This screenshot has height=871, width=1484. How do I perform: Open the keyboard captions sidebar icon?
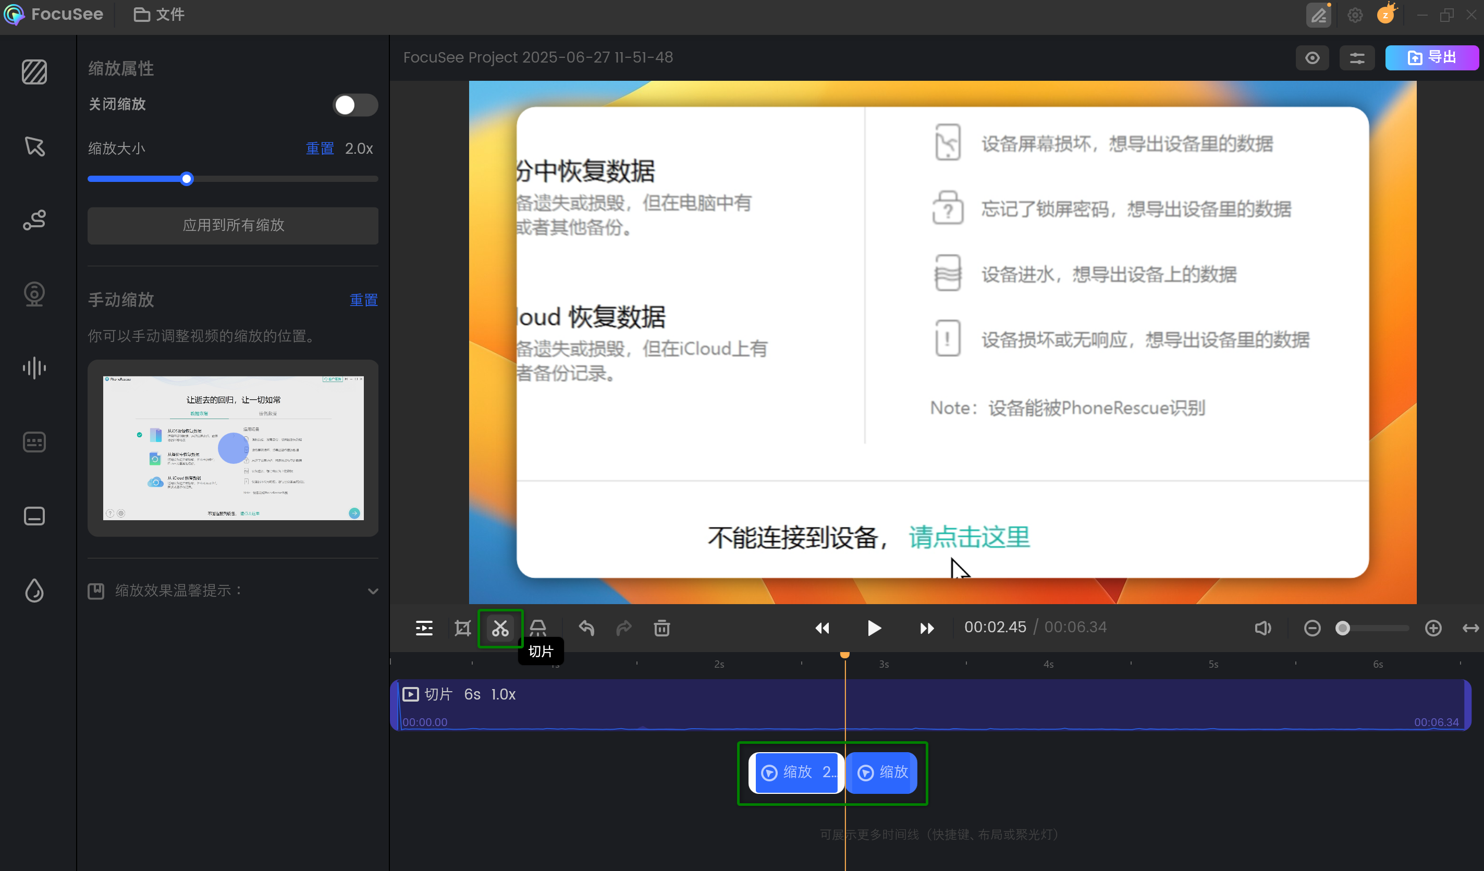(34, 441)
